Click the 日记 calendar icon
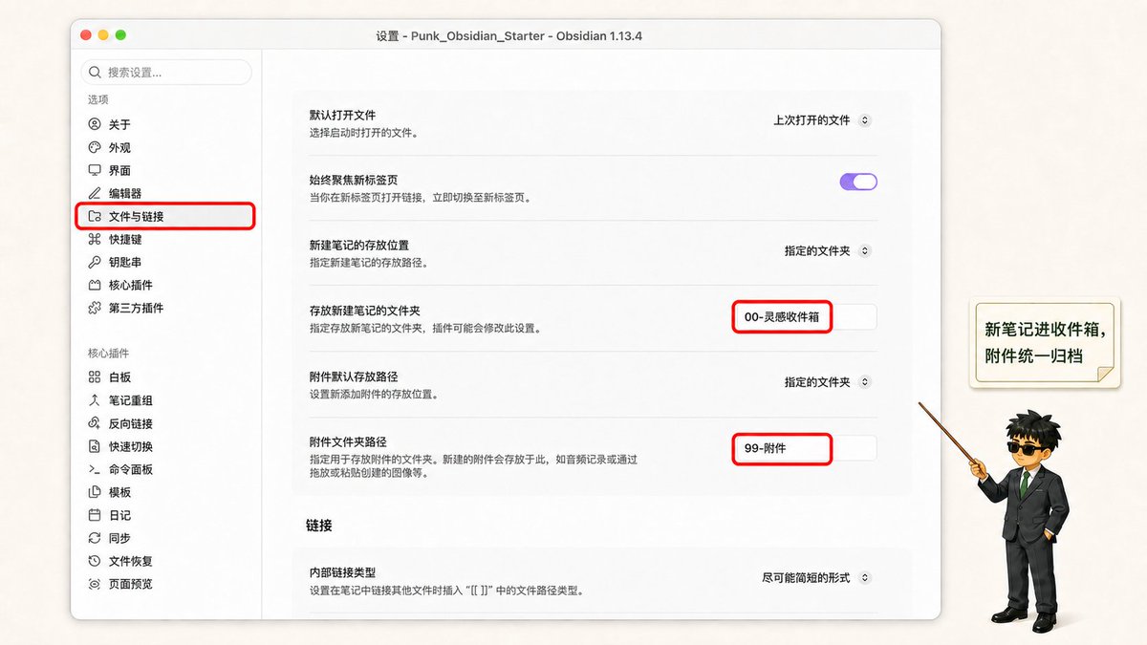 pos(94,515)
